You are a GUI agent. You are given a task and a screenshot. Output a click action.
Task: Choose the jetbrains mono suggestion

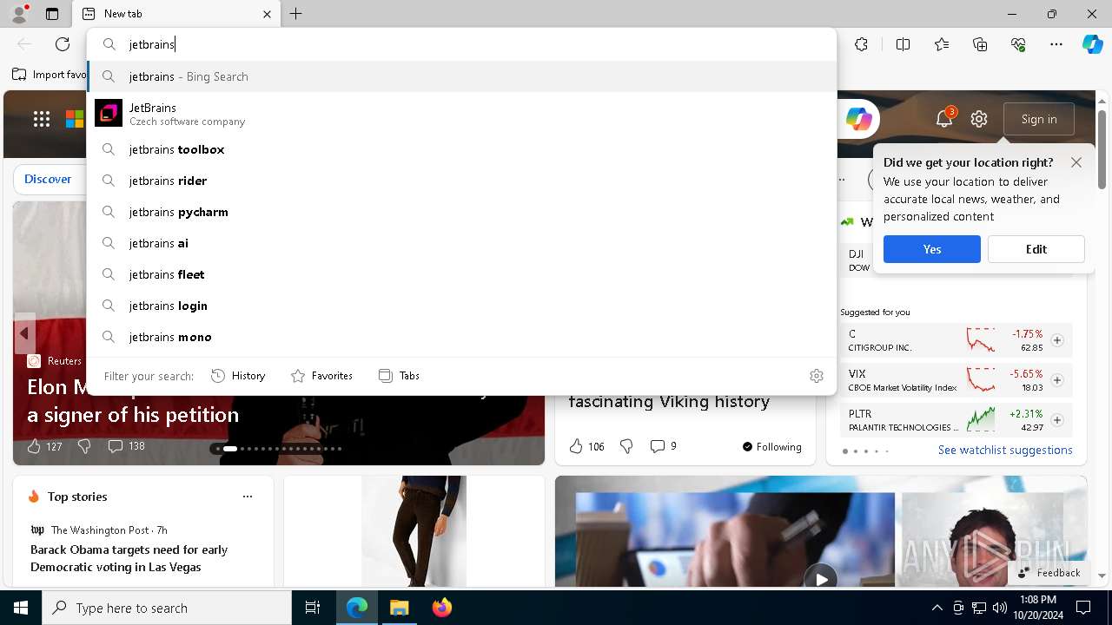[x=461, y=337]
